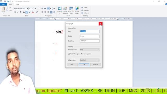Shrink font size icon
Image resolution: width=167 pixels, height=94 pixels.
tap(38, 9)
